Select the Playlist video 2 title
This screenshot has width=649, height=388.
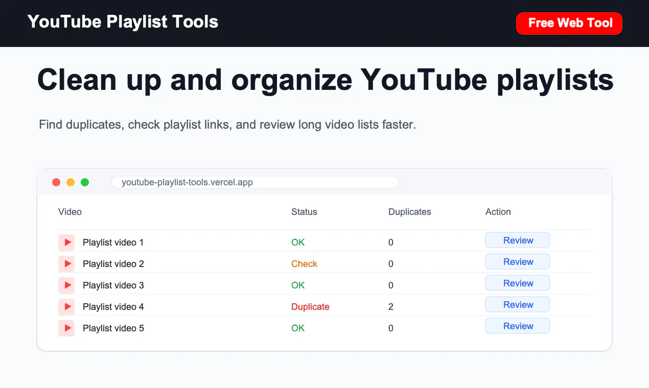[113, 264]
